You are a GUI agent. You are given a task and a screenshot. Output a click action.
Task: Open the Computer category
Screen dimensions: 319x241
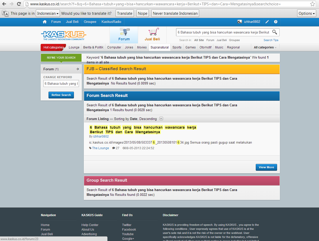114,47
